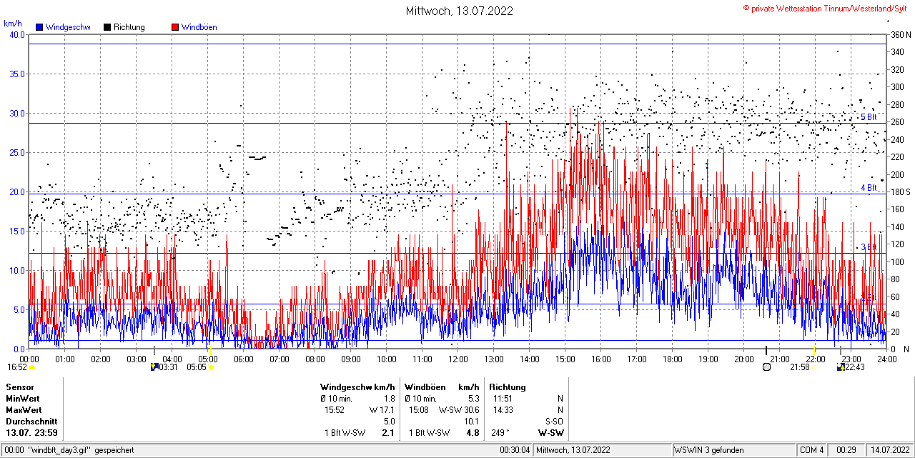The image size is (915, 458).
Task: Click the Richtung column header in the table
Action: 508,387
